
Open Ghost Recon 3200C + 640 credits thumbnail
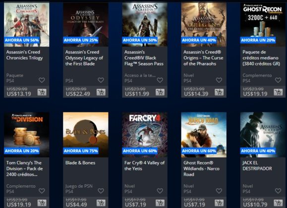pos(263,24)
